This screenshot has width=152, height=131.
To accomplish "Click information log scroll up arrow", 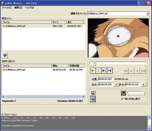I will [x=149, y=118].
